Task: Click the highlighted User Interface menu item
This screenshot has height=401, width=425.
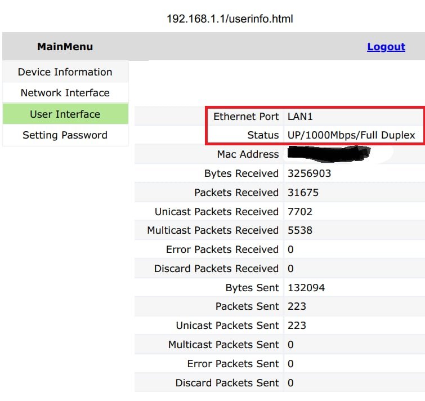Action: click(x=65, y=114)
